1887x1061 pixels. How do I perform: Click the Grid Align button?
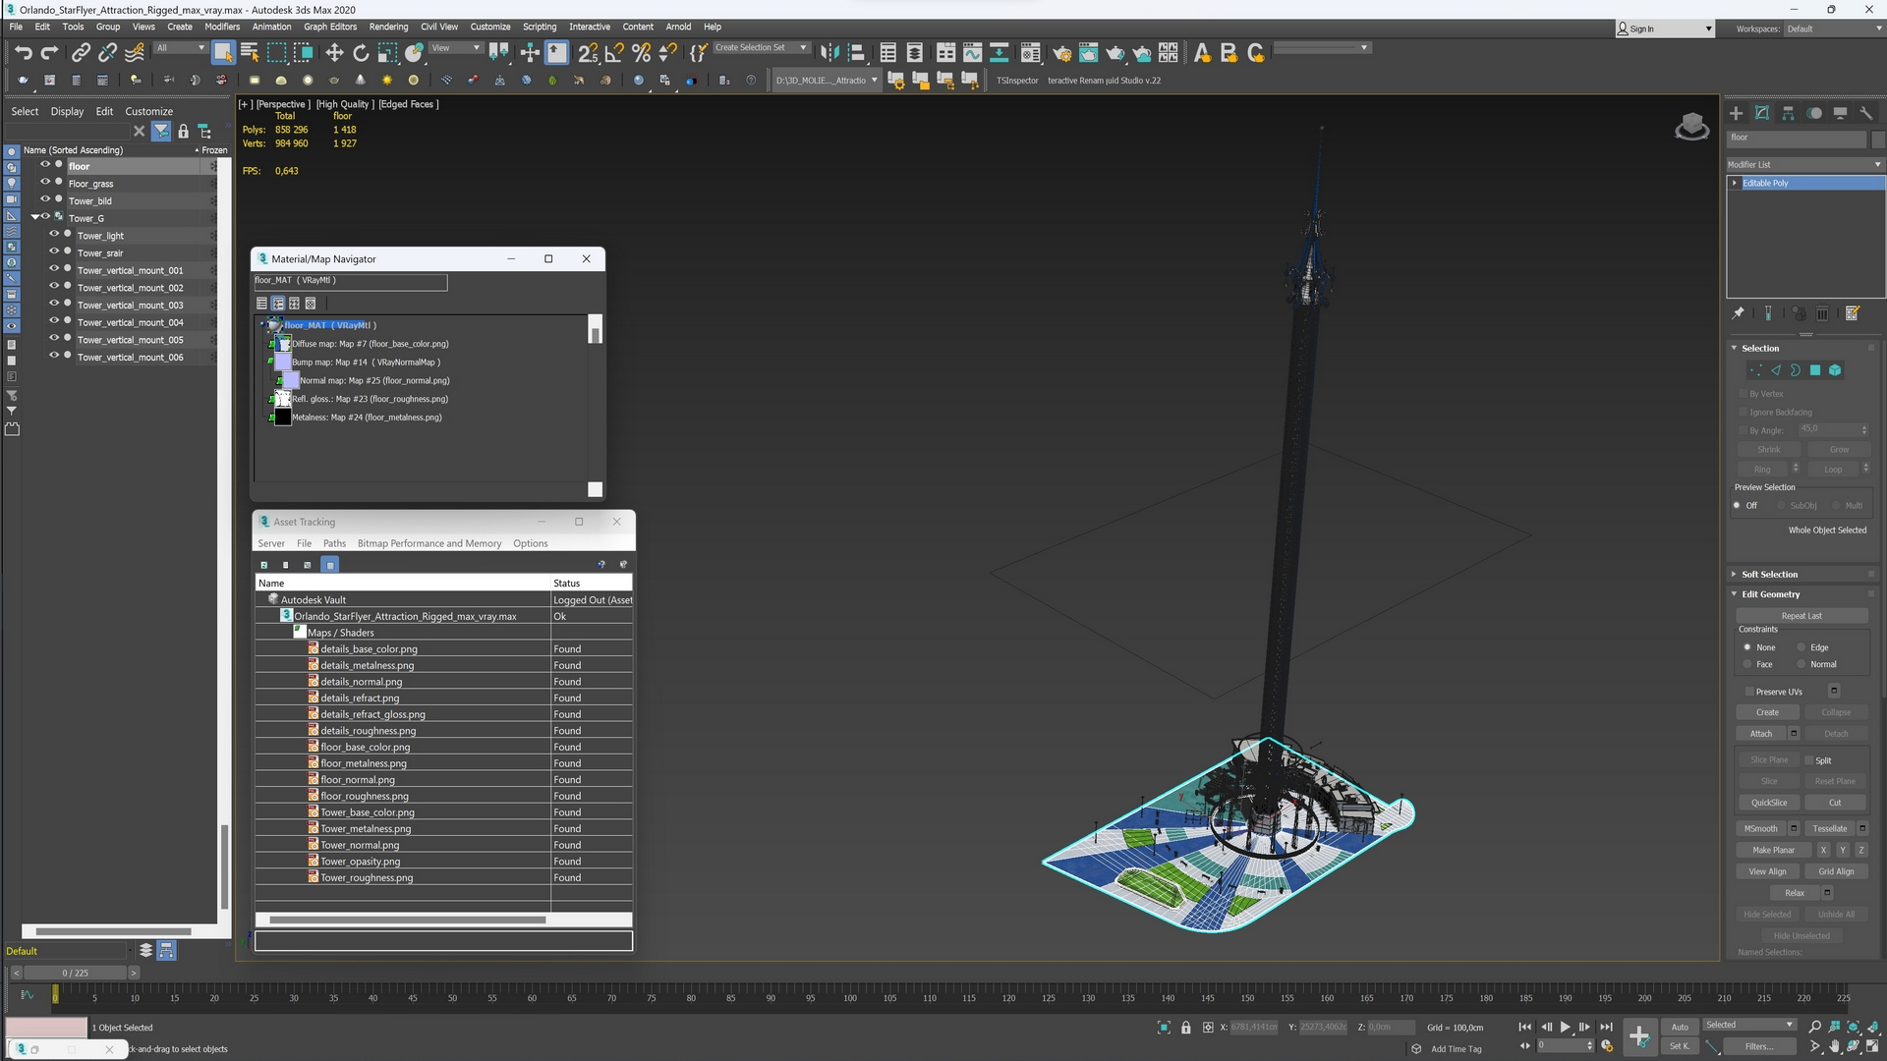(x=1836, y=871)
